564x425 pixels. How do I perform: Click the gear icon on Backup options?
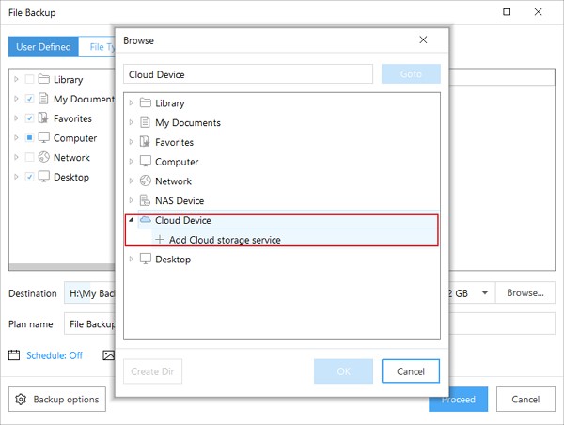coord(21,399)
